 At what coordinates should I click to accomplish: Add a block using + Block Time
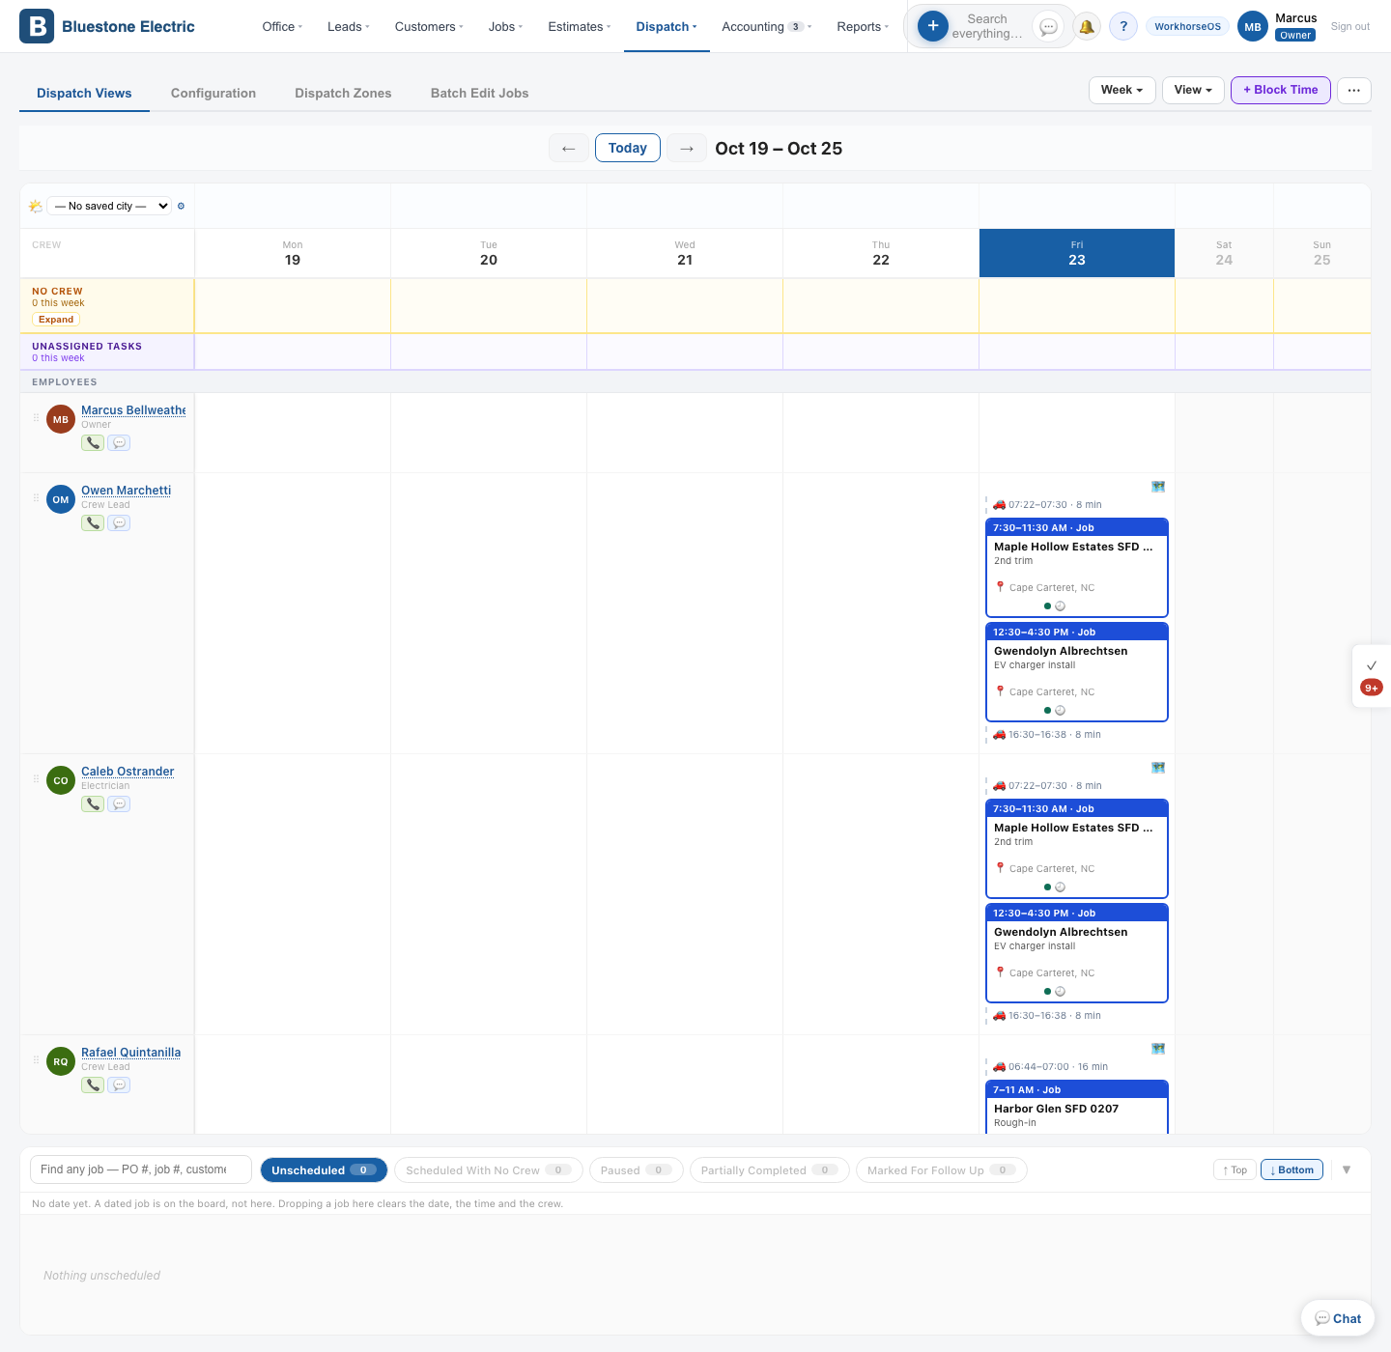[x=1281, y=90]
